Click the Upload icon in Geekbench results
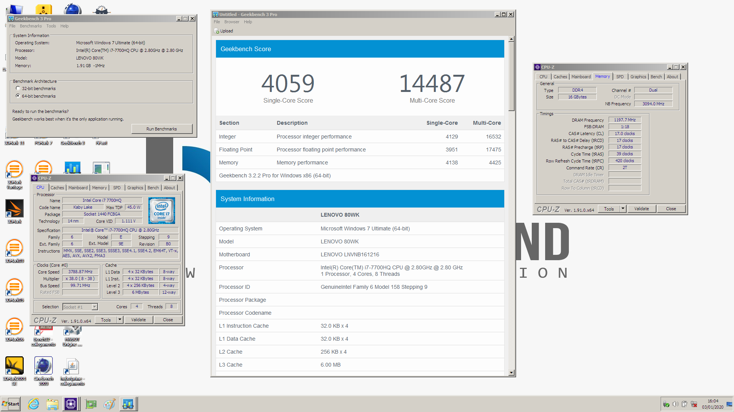734x412 pixels. pos(216,31)
